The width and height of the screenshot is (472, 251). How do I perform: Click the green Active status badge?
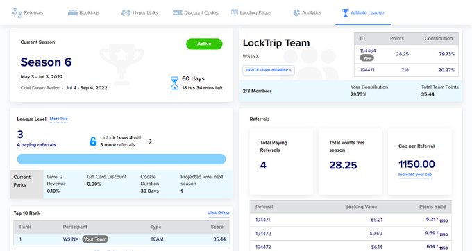[x=204, y=44]
